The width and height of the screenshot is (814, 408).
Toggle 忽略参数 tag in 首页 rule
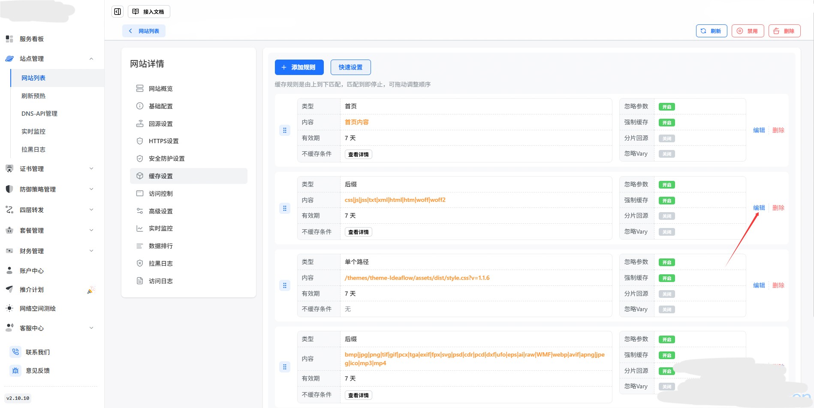(x=666, y=107)
